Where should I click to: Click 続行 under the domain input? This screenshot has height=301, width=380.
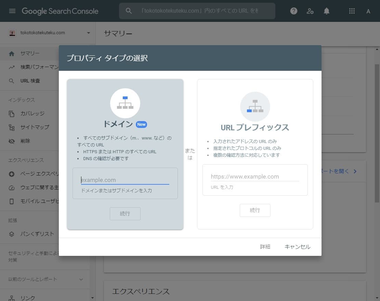click(125, 213)
